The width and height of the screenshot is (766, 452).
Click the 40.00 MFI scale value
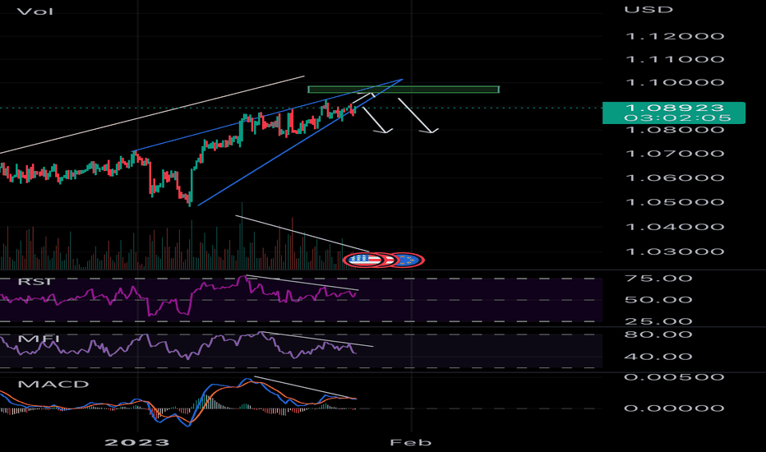658,357
